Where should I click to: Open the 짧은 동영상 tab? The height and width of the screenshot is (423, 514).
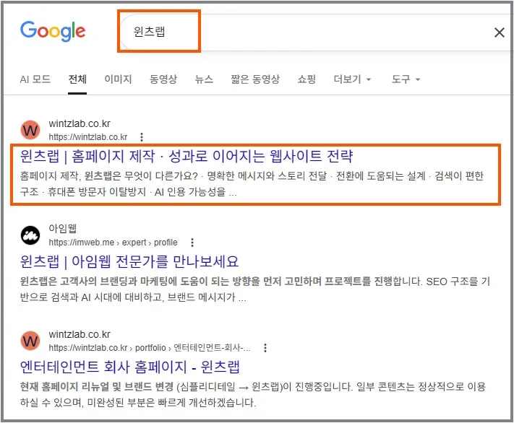(255, 79)
